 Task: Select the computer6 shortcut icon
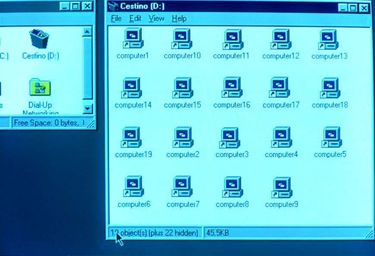point(134,186)
